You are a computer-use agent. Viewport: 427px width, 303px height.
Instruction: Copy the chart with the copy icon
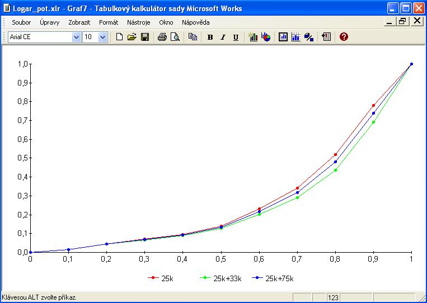[193, 37]
